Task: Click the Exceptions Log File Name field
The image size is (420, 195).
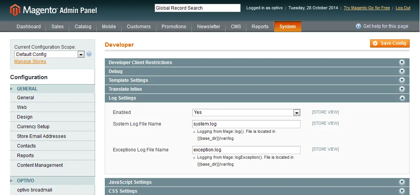Action: pyautogui.click(x=246, y=150)
